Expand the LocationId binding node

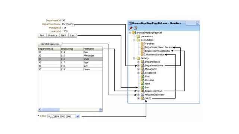(138, 73)
